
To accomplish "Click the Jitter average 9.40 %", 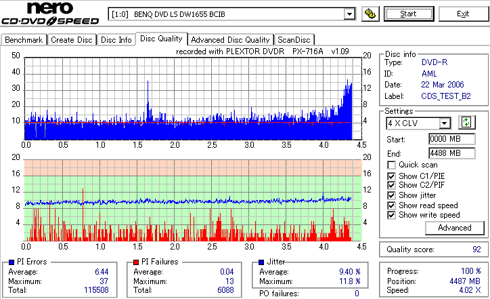I will click(x=350, y=272).
